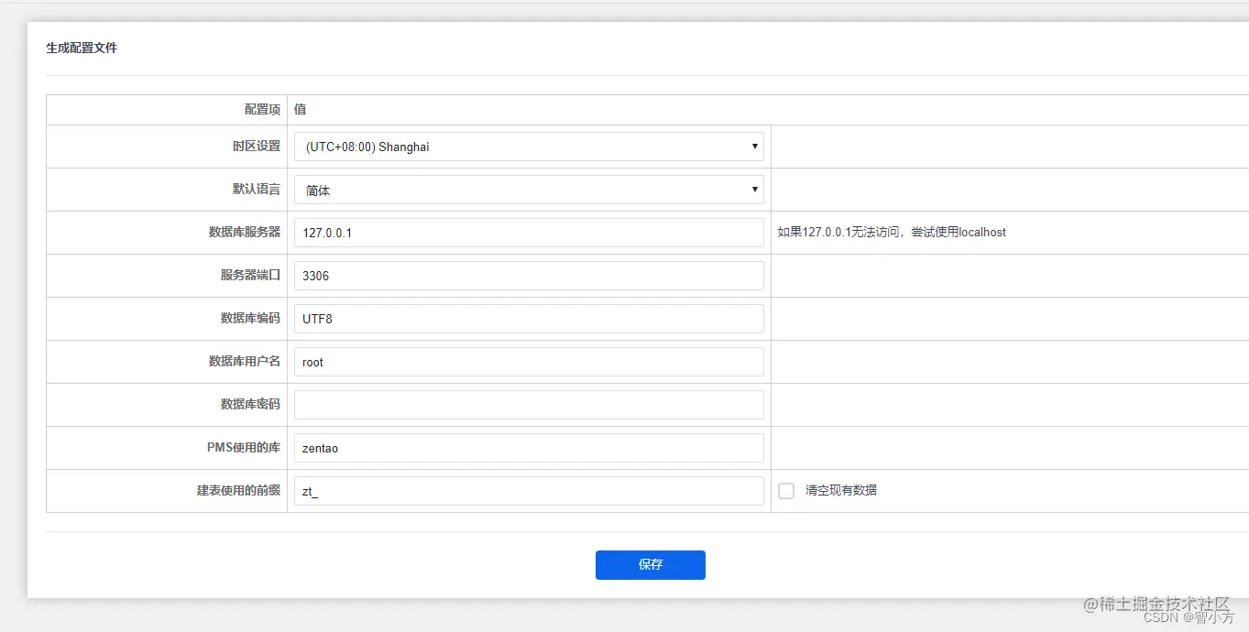This screenshot has height=632, width=1249.
Task: Click the 生成配置文件 heading
Action: (82, 48)
